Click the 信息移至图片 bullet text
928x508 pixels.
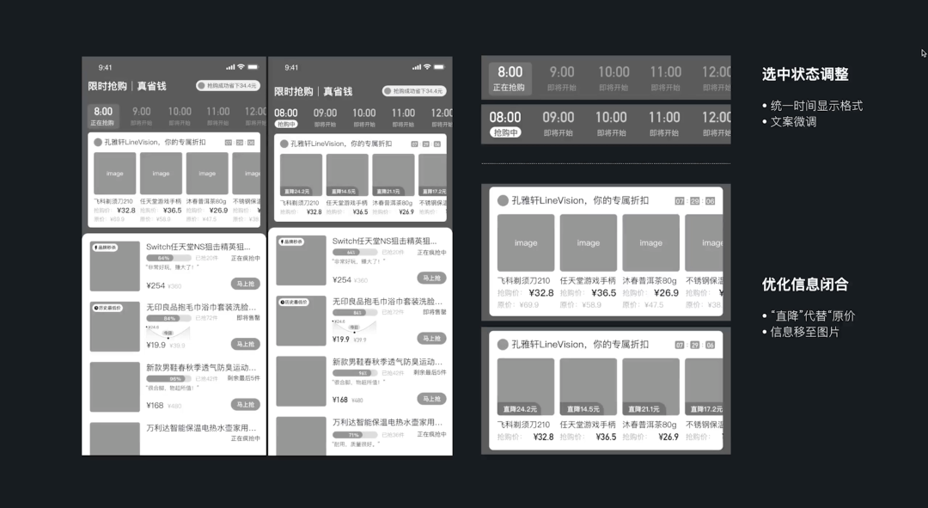(x=805, y=332)
